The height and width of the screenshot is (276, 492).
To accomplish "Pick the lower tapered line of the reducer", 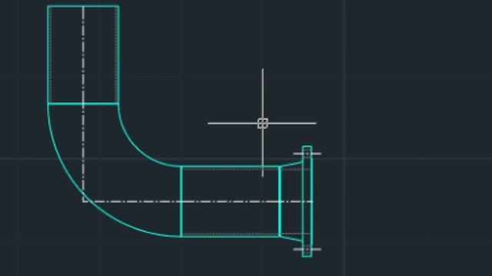I will [291, 238].
